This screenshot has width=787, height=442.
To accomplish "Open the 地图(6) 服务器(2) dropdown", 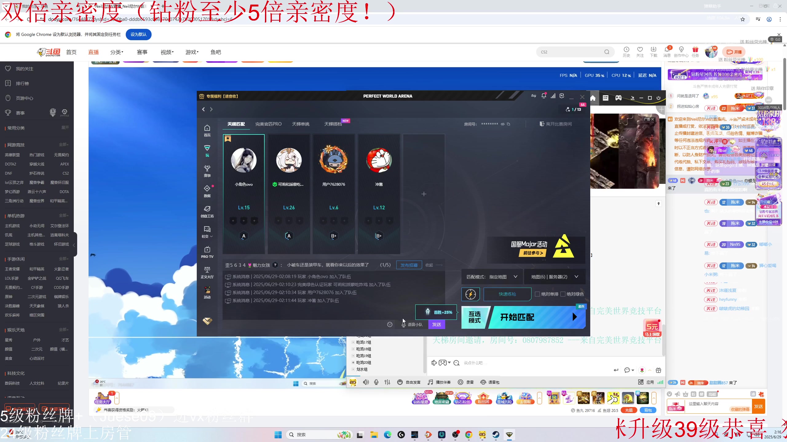I will pos(555,277).
